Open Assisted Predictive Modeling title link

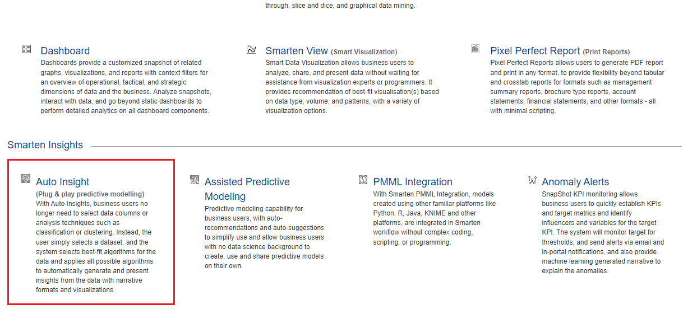point(247,189)
